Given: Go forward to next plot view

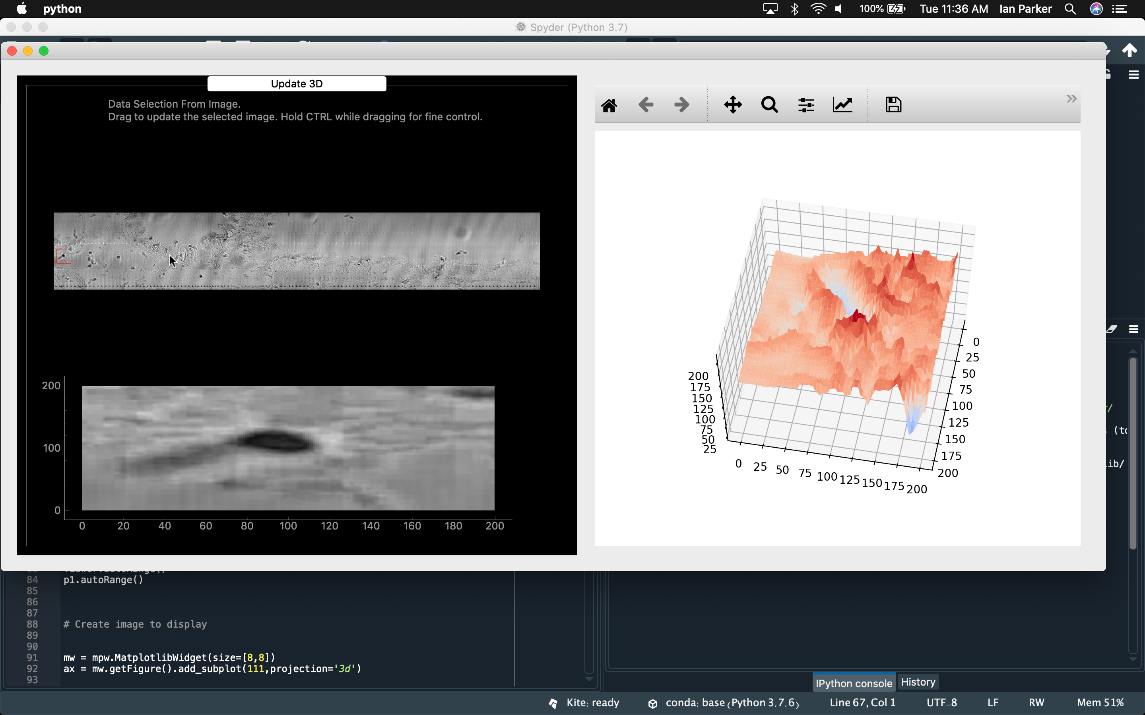Looking at the screenshot, I should pos(682,104).
